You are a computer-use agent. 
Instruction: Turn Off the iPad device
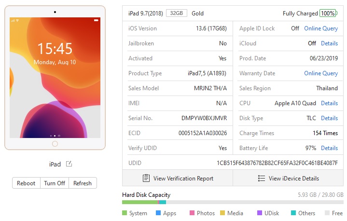[x=55, y=183]
